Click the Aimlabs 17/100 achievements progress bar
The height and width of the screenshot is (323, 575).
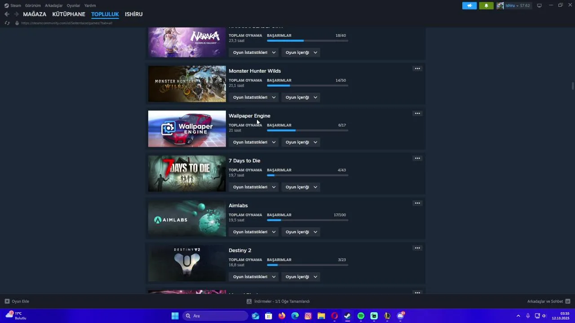pyautogui.click(x=307, y=220)
